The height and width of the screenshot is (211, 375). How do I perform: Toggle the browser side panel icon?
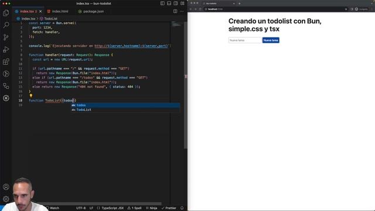pos(352,9)
